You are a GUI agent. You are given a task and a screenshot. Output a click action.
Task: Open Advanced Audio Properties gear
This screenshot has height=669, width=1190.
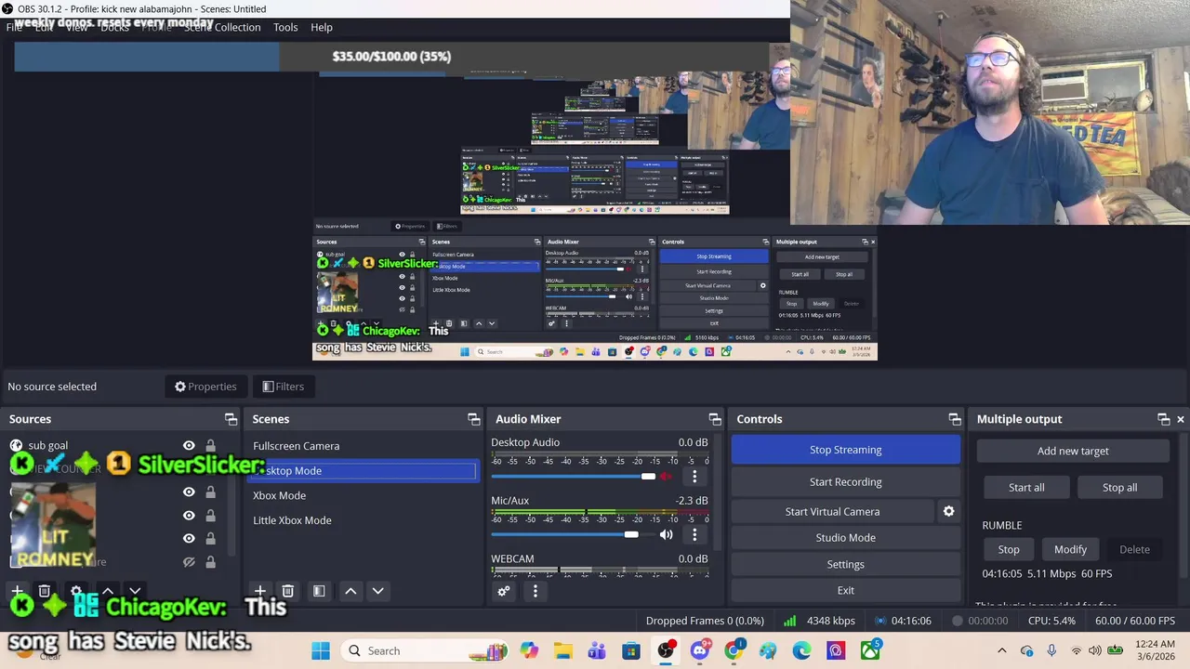(504, 591)
